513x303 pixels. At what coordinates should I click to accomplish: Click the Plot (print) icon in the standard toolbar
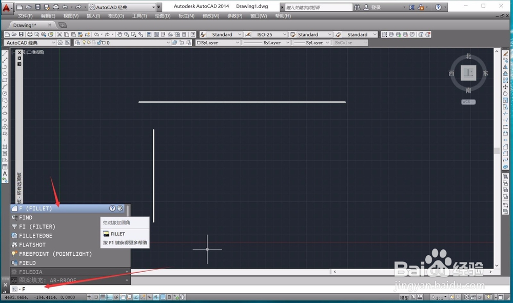coord(30,34)
